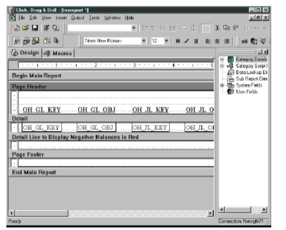Set text alignment to center
The image size is (286, 230).
click(217, 41)
